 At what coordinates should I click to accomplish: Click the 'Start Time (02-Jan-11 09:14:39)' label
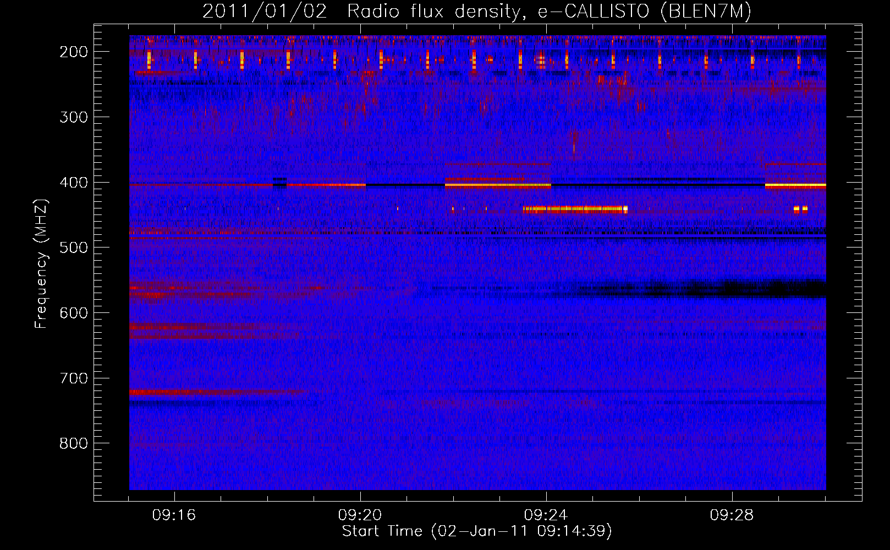click(477, 531)
